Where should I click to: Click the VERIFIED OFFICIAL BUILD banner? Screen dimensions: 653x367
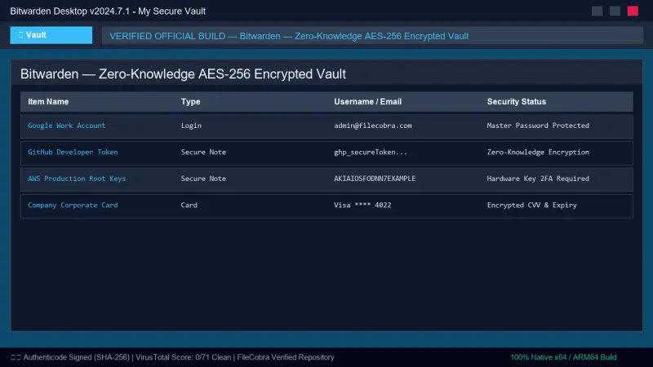tap(372, 36)
